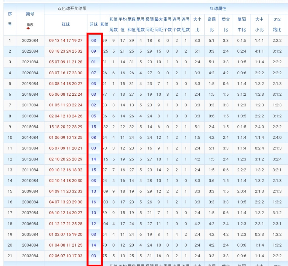Select period number 2017084

tap(30, 105)
